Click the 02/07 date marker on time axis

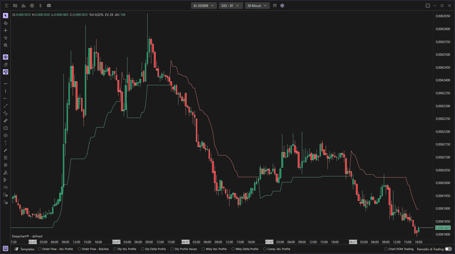tap(33, 242)
